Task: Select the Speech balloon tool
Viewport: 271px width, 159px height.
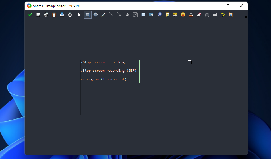Action: [x=143, y=15]
